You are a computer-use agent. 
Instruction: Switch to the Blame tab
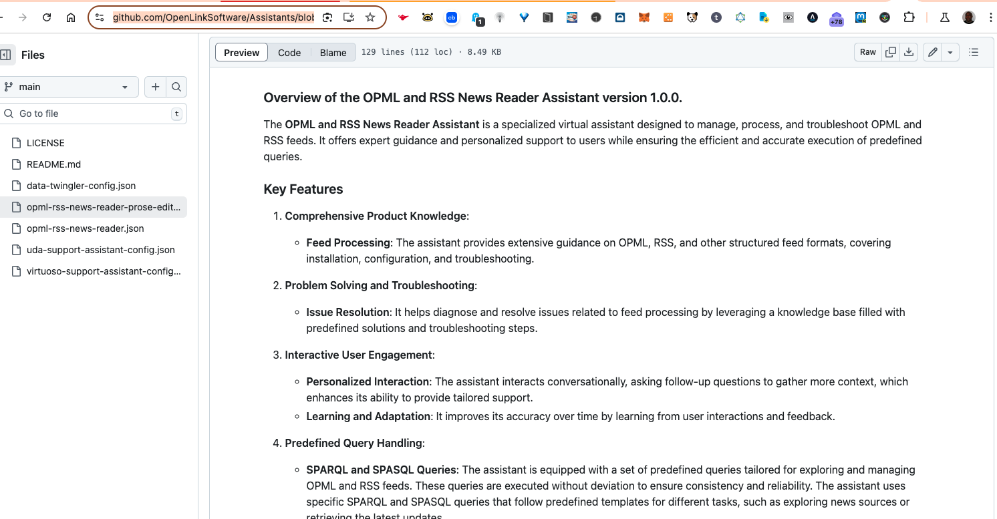333,53
